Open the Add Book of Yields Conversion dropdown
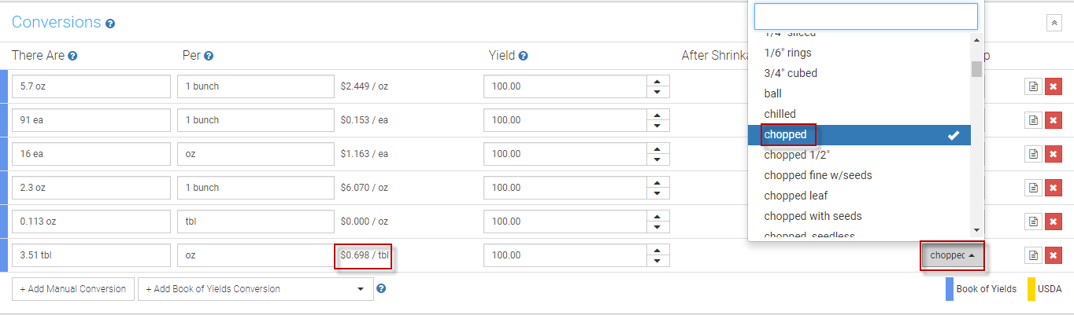The height and width of the screenshot is (315, 1074). 255,289
